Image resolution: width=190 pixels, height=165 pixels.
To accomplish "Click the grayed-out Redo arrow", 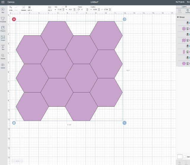I will click(16, 7).
